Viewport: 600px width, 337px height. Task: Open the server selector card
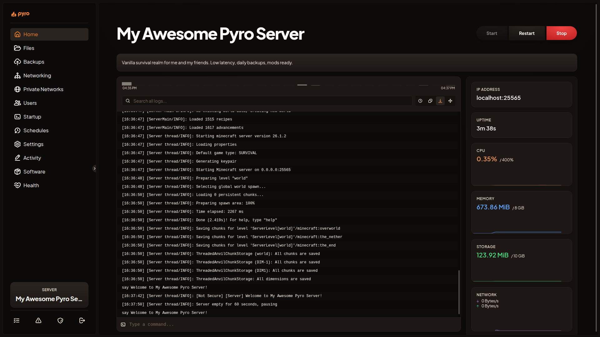point(49,295)
